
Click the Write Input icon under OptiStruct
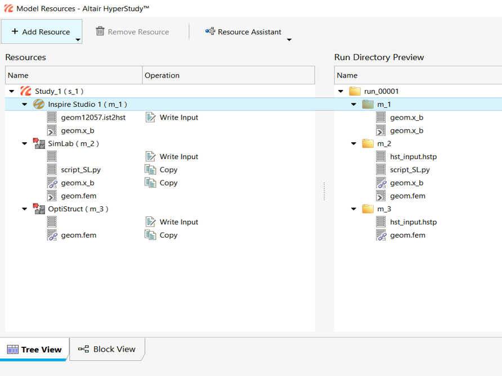pyautogui.click(x=150, y=222)
